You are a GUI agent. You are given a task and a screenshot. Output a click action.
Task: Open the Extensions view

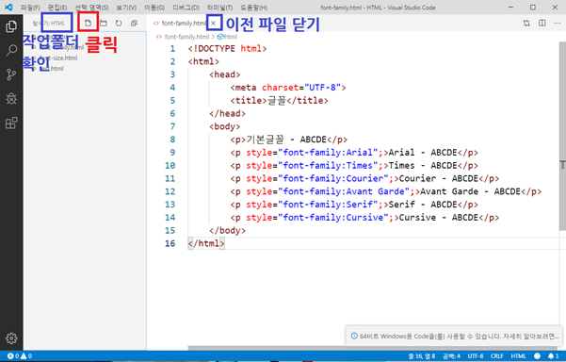(11, 123)
